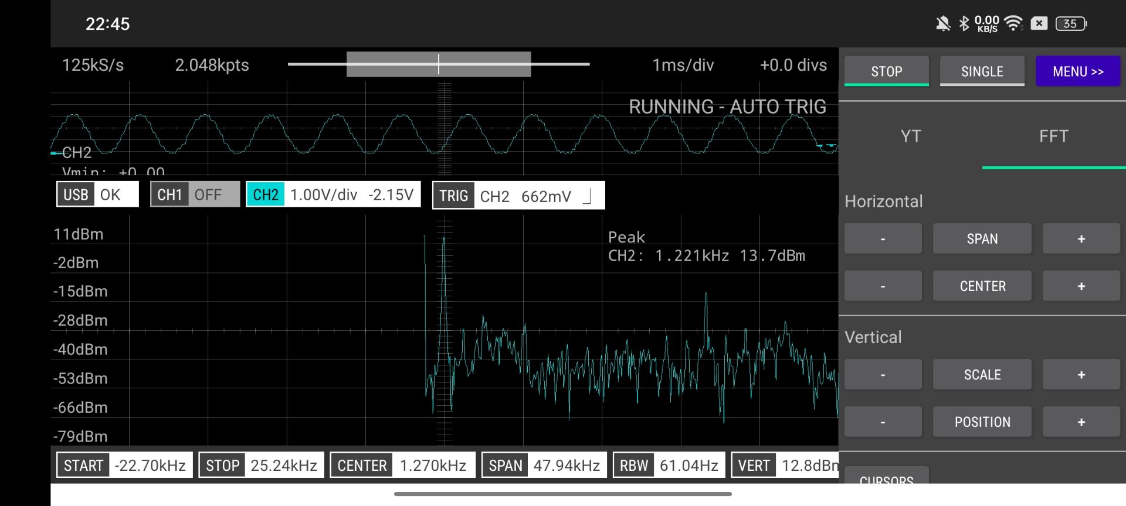1126x506 pixels.
Task: Increase the CENTER frequency with plus
Action: click(1081, 286)
